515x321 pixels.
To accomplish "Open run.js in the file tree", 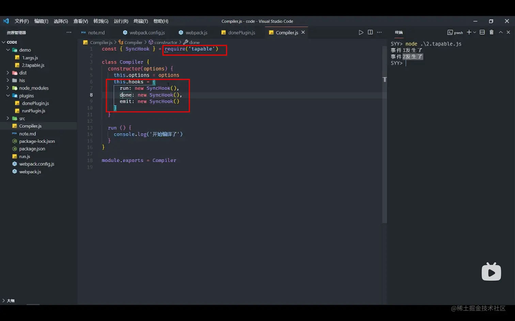I will click(25, 157).
